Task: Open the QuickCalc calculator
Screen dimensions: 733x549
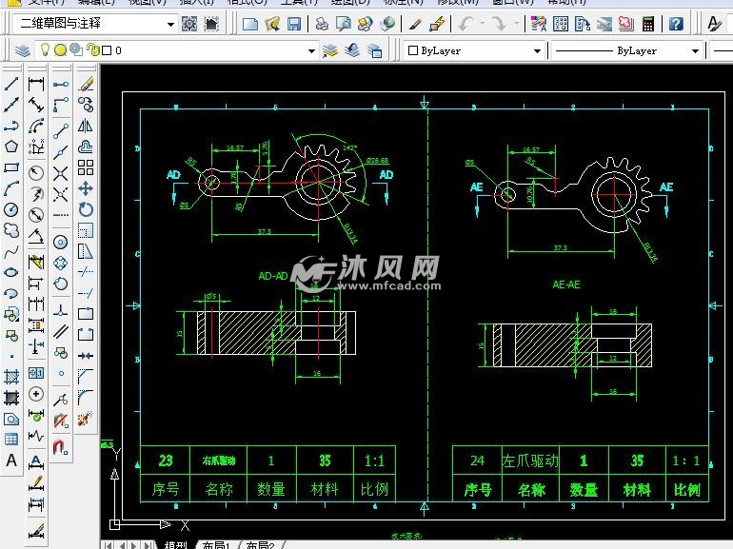Action: click(648, 24)
